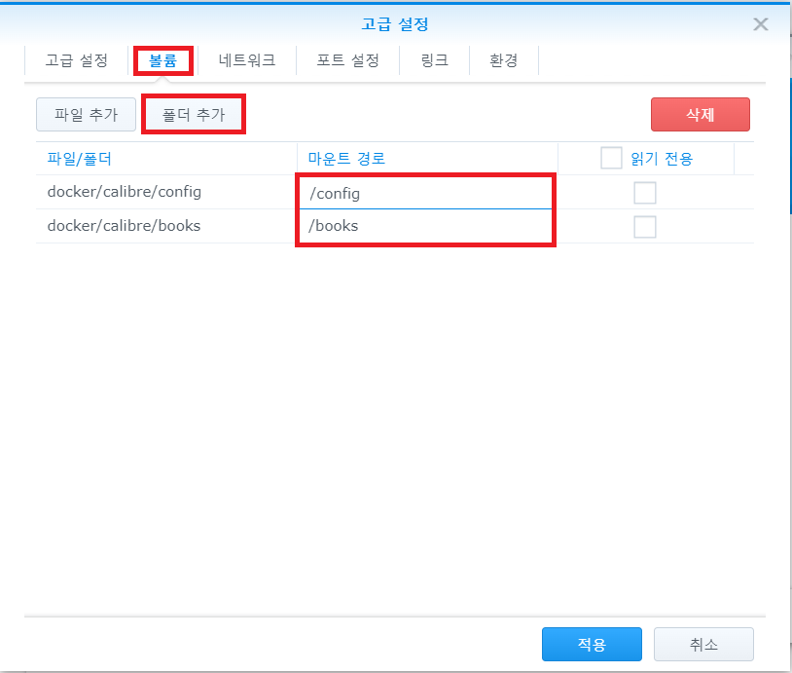792x673 pixels.
Task: Click the 폴더 추가 button
Action: (194, 114)
